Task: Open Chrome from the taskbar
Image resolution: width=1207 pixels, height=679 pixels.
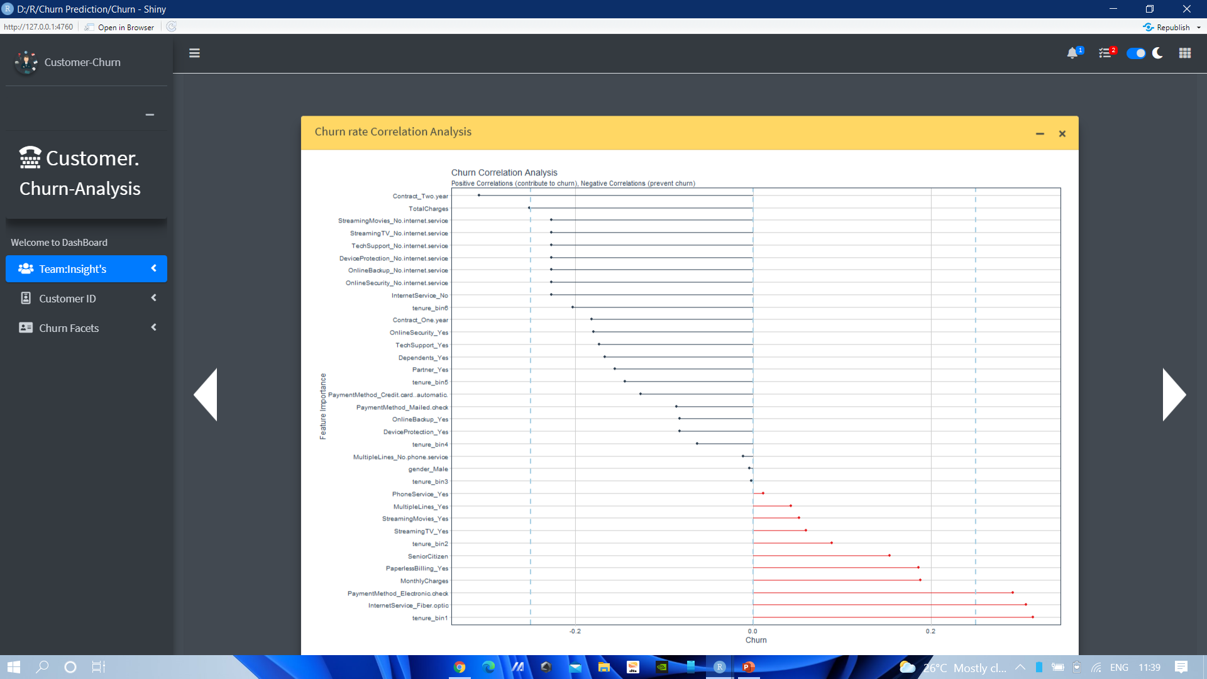Action: pos(461,667)
